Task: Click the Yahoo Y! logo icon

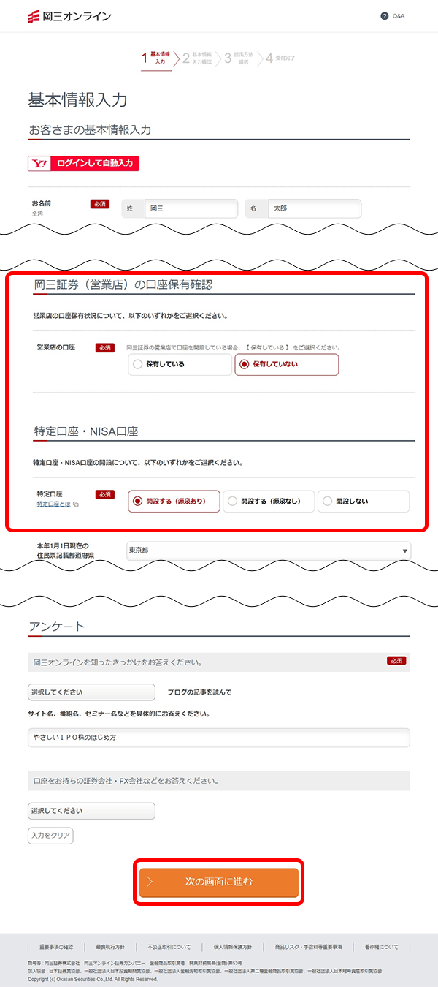Action: click(x=39, y=164)
